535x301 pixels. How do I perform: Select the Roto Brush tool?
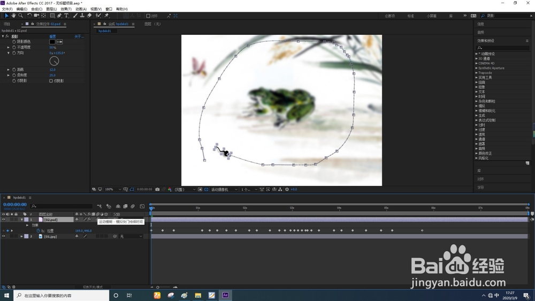98,16
